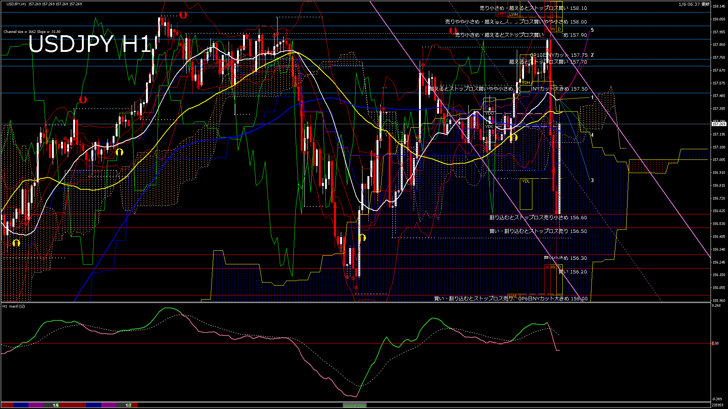
Task: Click forecast path number 2
Action: pyautogui.click(x=592, y=55)
